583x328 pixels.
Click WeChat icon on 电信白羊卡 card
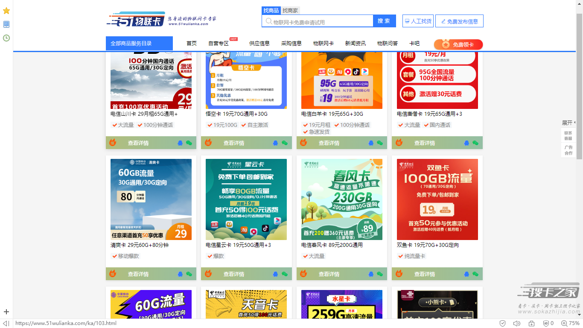click(380, 143)
